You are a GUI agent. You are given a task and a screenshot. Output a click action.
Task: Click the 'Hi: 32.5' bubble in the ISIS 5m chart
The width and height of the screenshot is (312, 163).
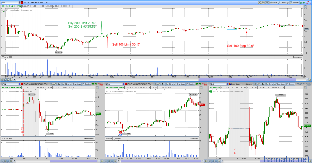pyautogui.click(x=32, y=95)
